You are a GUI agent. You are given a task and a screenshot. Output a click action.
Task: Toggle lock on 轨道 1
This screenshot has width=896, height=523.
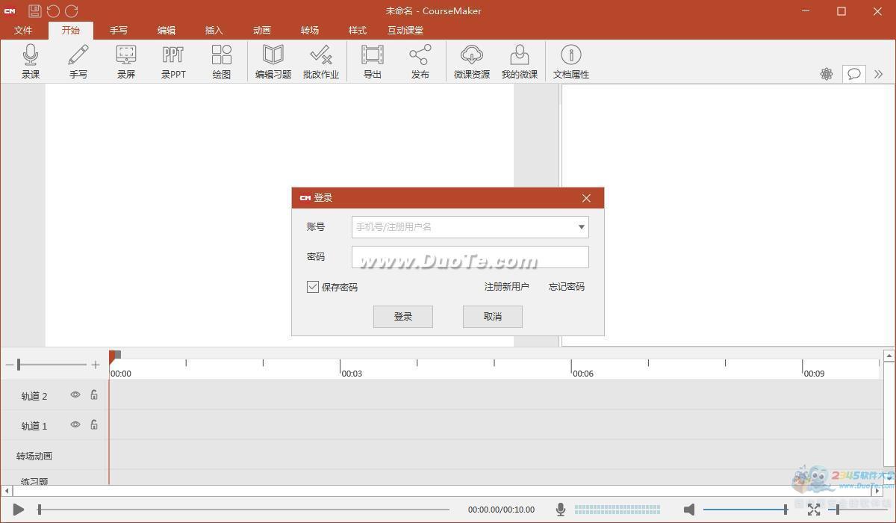[x=94, y=425]
